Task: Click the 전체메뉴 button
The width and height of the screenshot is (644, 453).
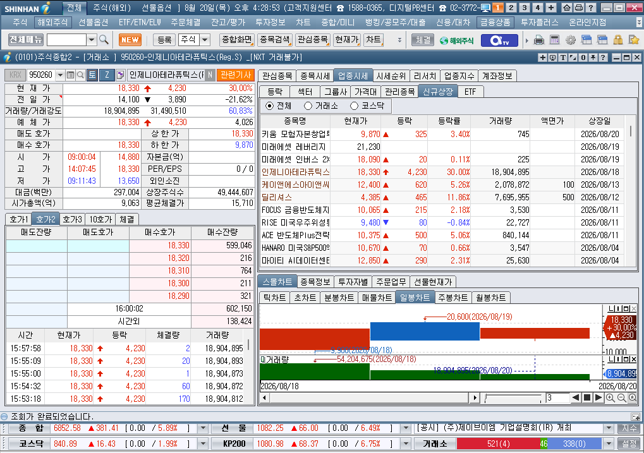Action: (26, 40)
